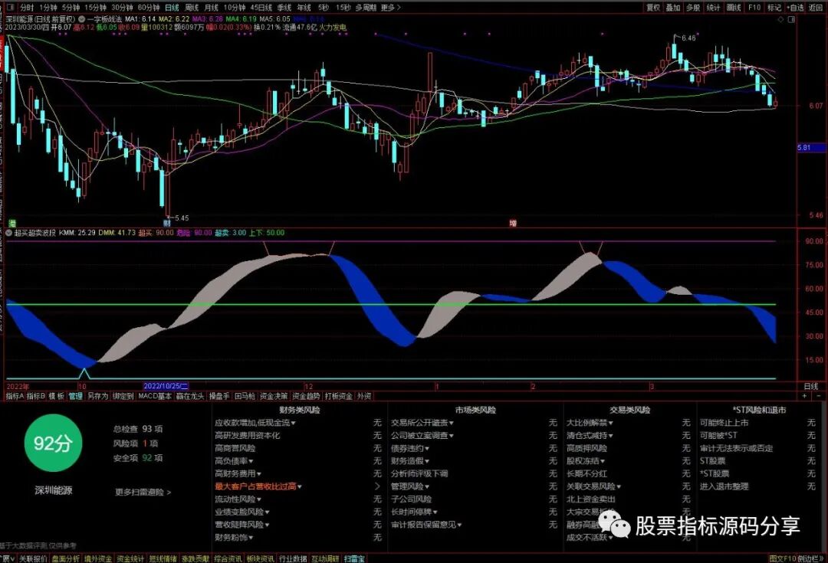Click 另存为 in indicator bar
Screen dimensions: 828x563
(x=97, y=396)
